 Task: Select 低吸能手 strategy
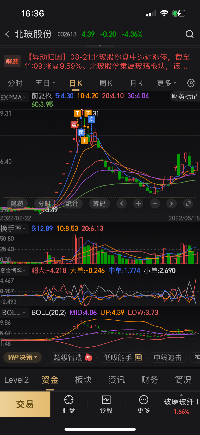(122, 358)
